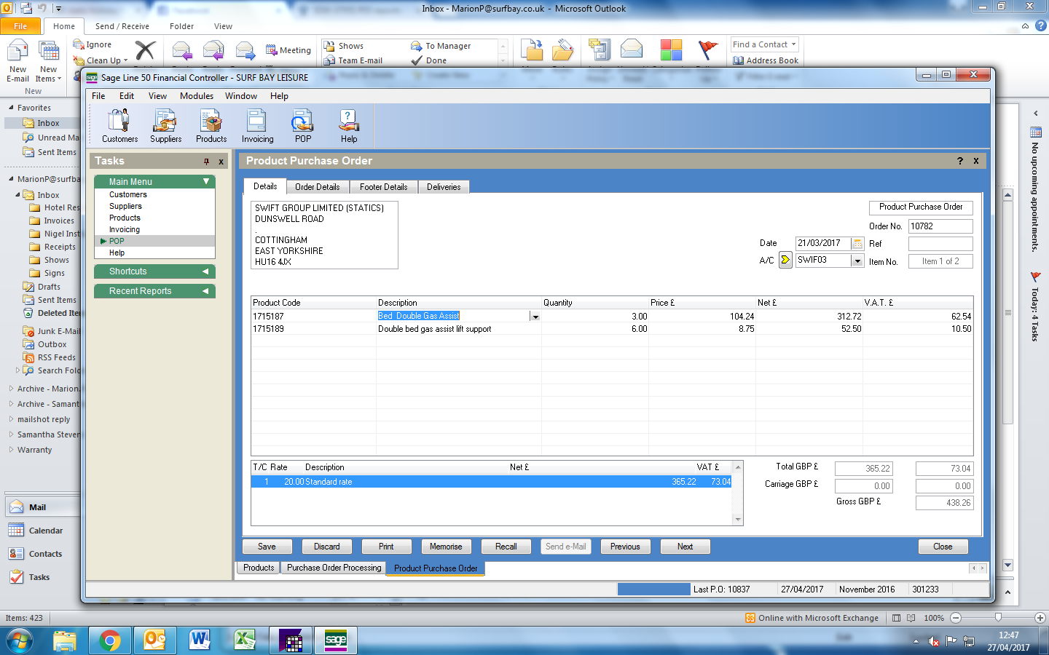The height and width of the screenshot is (655, 1049).
Task: Open the date calendar picker icon
Action: (x=857, y=244)
